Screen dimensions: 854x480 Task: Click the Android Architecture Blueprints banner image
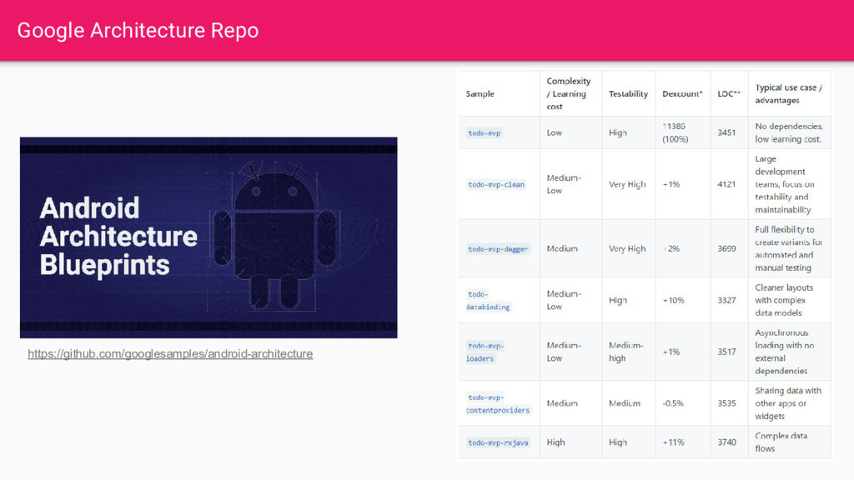point(208,237)
